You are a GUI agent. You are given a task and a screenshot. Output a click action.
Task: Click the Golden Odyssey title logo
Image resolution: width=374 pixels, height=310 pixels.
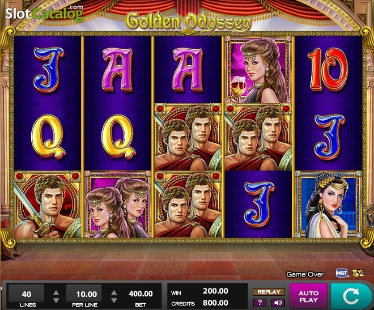(x=189, y=23)
